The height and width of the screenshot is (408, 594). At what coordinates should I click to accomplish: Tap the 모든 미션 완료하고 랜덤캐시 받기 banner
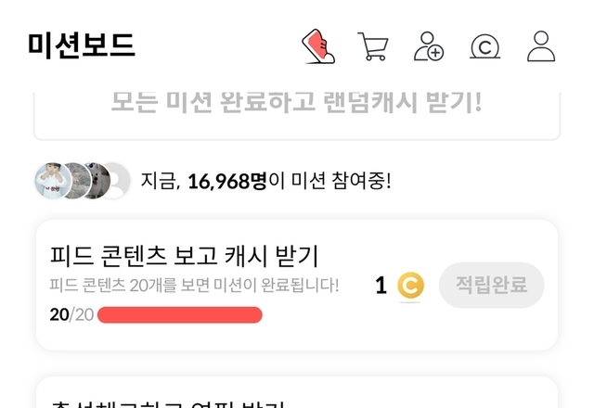point(297,113)
